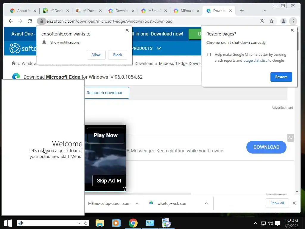Close the About tab
This screenshot has width=305, height=229.
(35, 11)
